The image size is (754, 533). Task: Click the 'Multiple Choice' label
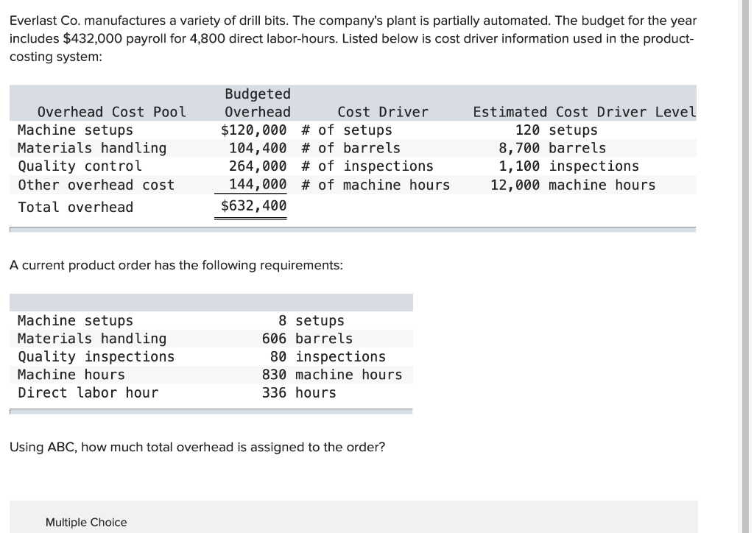(86, 522)
